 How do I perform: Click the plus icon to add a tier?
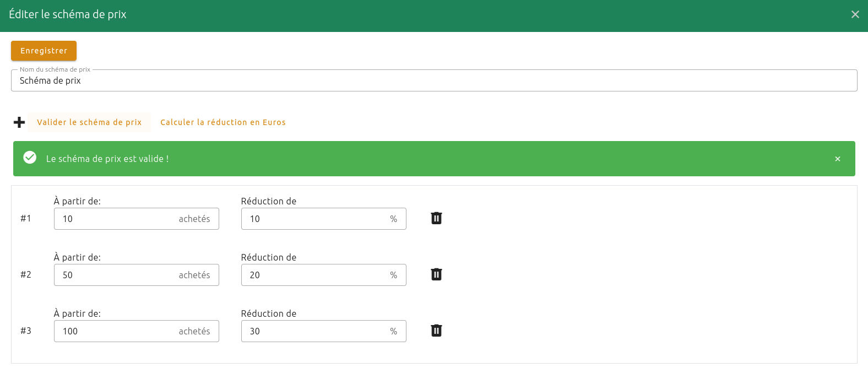click(19, 122)
